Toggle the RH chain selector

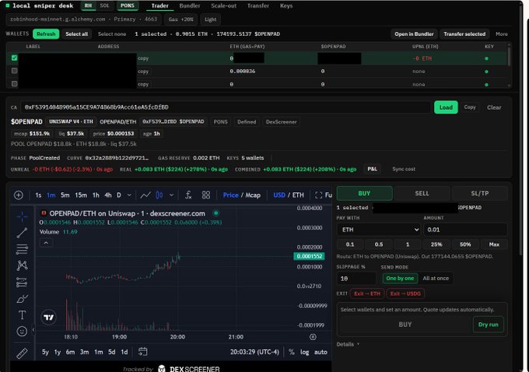[88, 5]
